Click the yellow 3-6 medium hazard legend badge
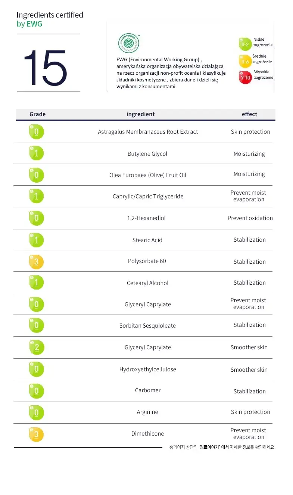The width and height of the screenshot is (293, 495). [245, 61]
